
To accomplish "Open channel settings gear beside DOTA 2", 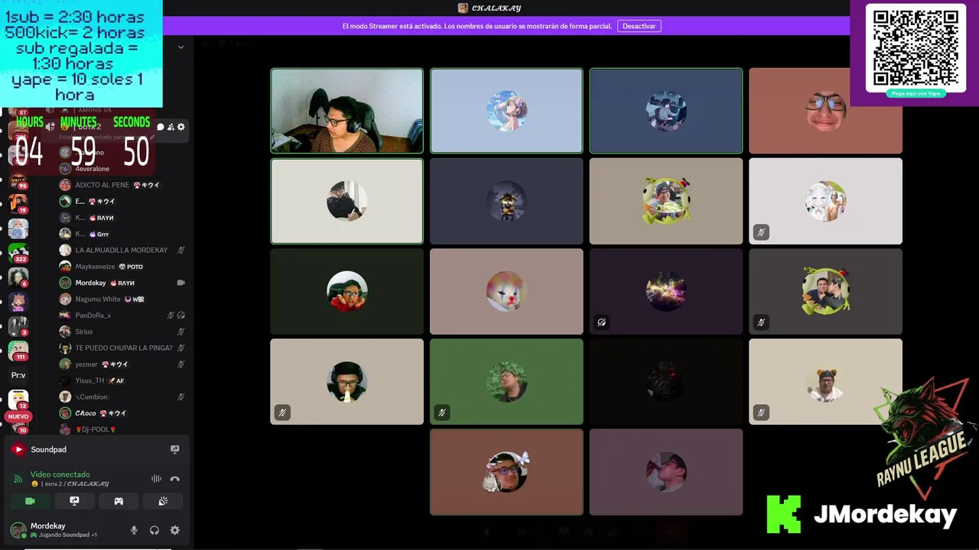I will pyautogui.click(x=181, y=127).
